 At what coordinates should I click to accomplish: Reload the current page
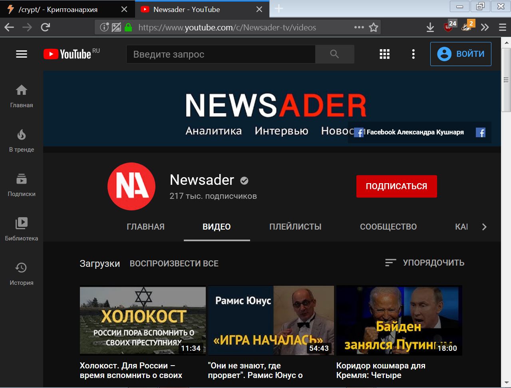point(46,27)
